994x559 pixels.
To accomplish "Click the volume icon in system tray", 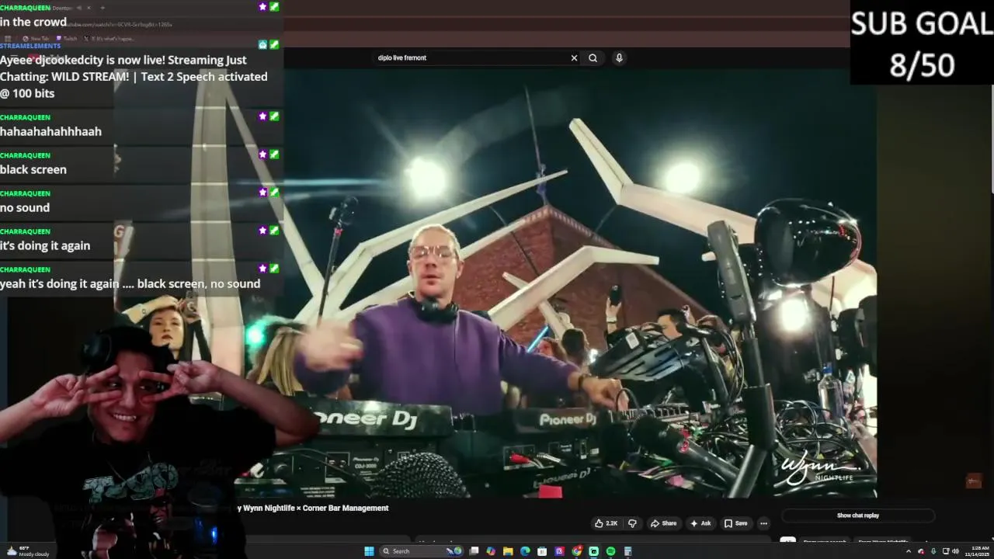I will coord(955,551).
